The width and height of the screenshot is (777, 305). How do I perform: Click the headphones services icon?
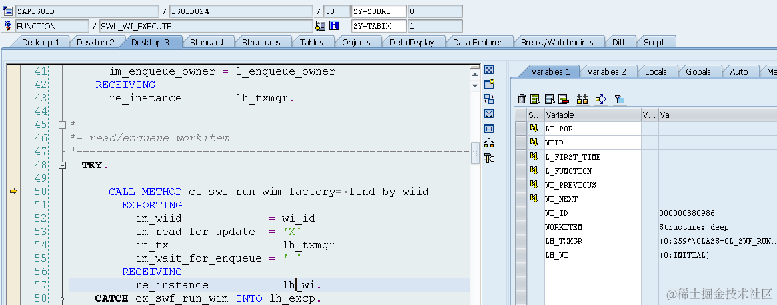489,143
